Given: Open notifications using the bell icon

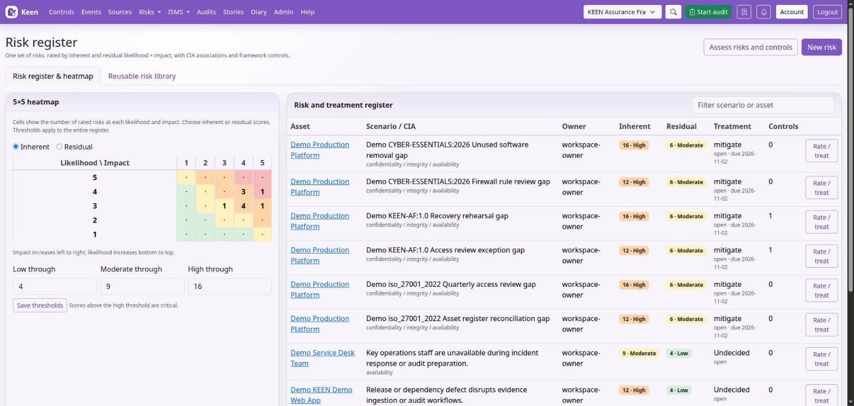Looking at the screenshot, I should pos(764,12).
